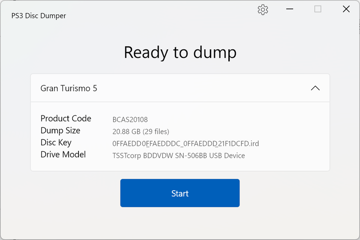Screen dimensions: 360x240
Task: Collapse the Gran Turismo 5 details chevron
Action: [315, 88]
